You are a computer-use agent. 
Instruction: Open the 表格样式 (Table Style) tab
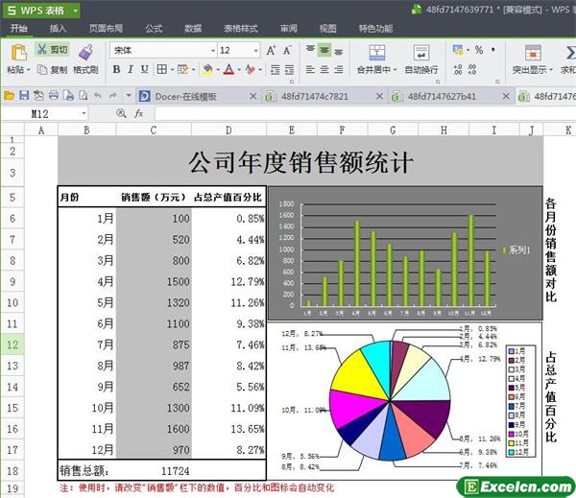[241, 28]
